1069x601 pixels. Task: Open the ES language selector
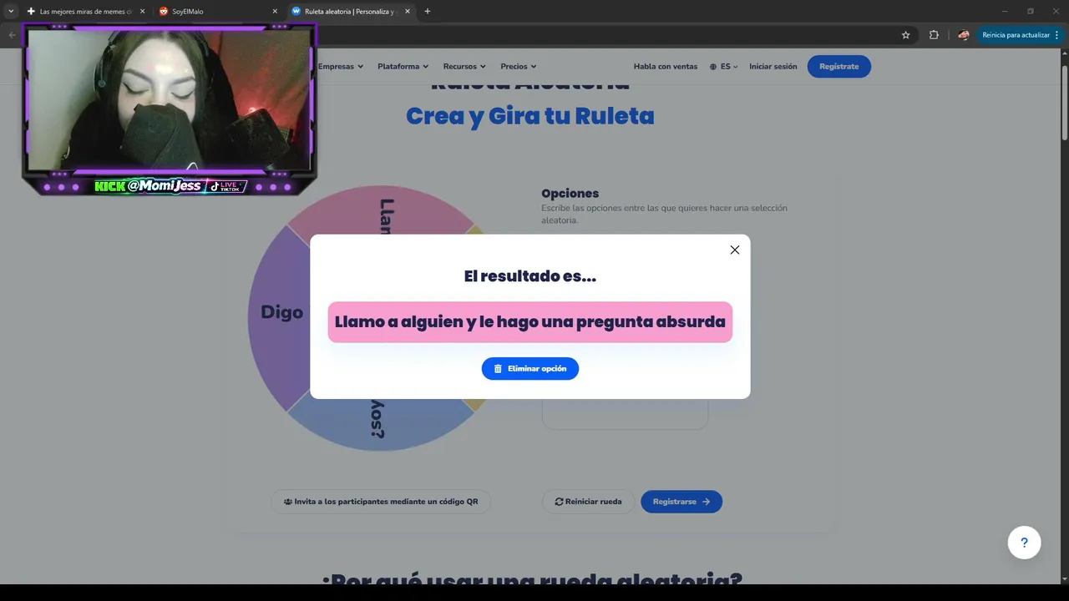724,67
